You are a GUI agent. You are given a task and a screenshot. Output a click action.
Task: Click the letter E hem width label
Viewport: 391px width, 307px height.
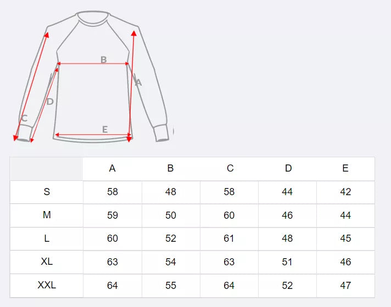click(105, 129)
